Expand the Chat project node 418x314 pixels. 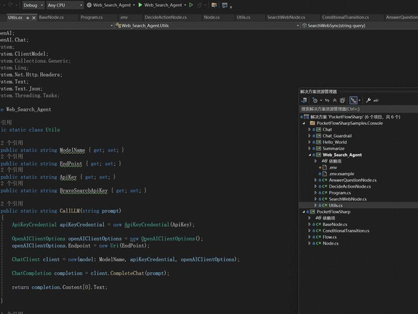coord(309,129)
